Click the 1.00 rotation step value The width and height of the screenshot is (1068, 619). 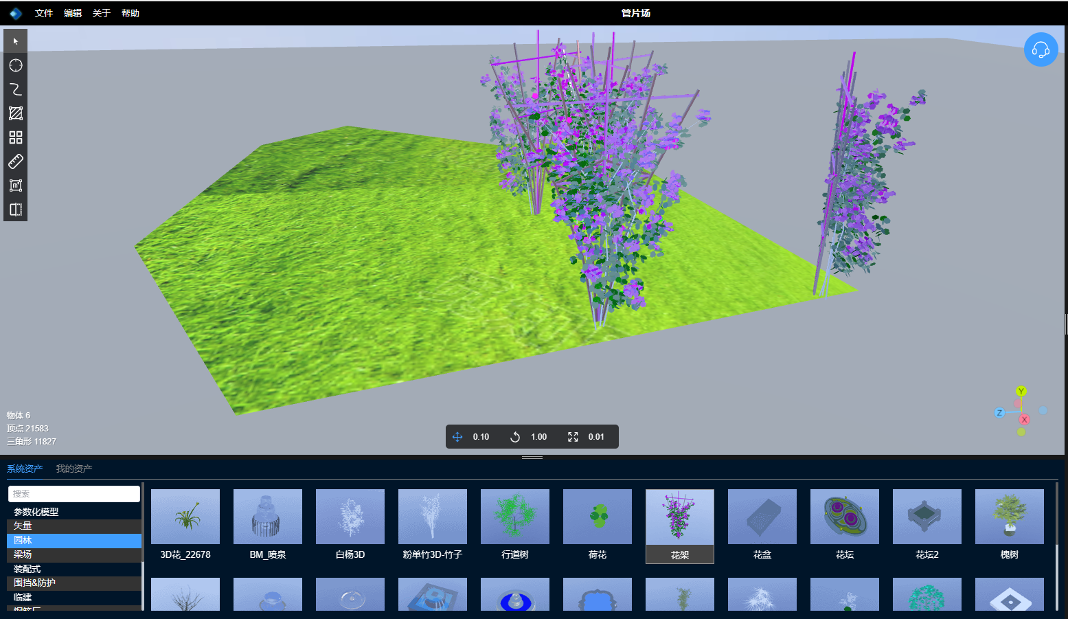[538, 437]
